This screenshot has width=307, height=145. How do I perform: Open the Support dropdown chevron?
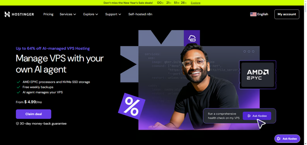120,14
